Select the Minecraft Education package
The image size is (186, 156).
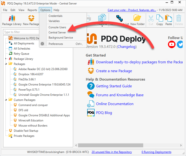(31, 120)
